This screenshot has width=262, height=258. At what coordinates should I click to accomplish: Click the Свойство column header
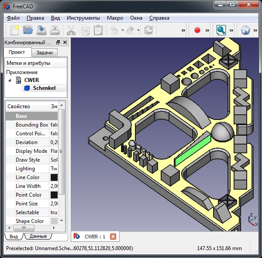click(26, 106)
